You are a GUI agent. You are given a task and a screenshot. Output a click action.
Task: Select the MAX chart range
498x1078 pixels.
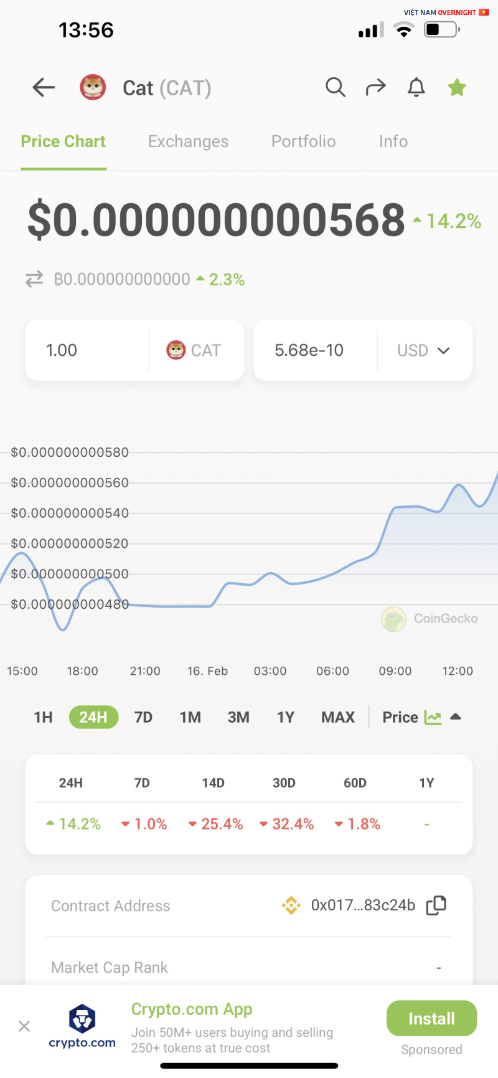point(338,717)
